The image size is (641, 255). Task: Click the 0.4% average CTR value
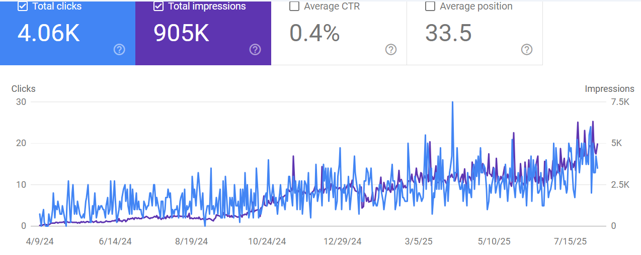(x=314, y=33)
